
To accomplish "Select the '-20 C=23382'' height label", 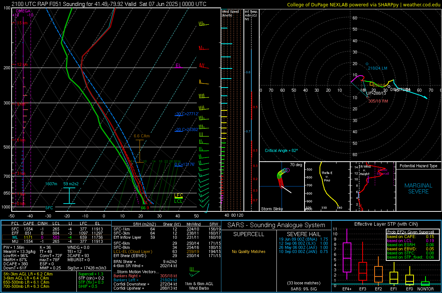I will (x=187, y=129).
